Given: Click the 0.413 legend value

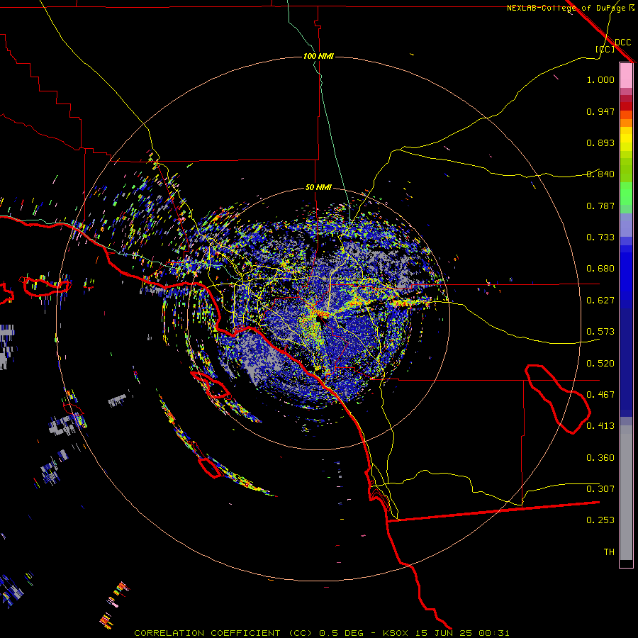Looking at the screenshot, I should (600, 426).
